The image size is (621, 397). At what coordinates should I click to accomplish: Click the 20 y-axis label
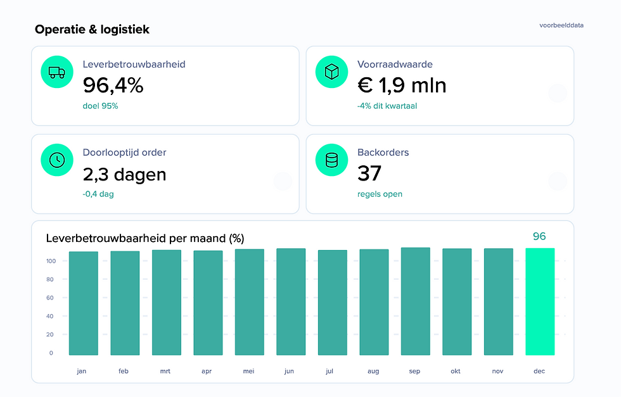coord(50,334)
